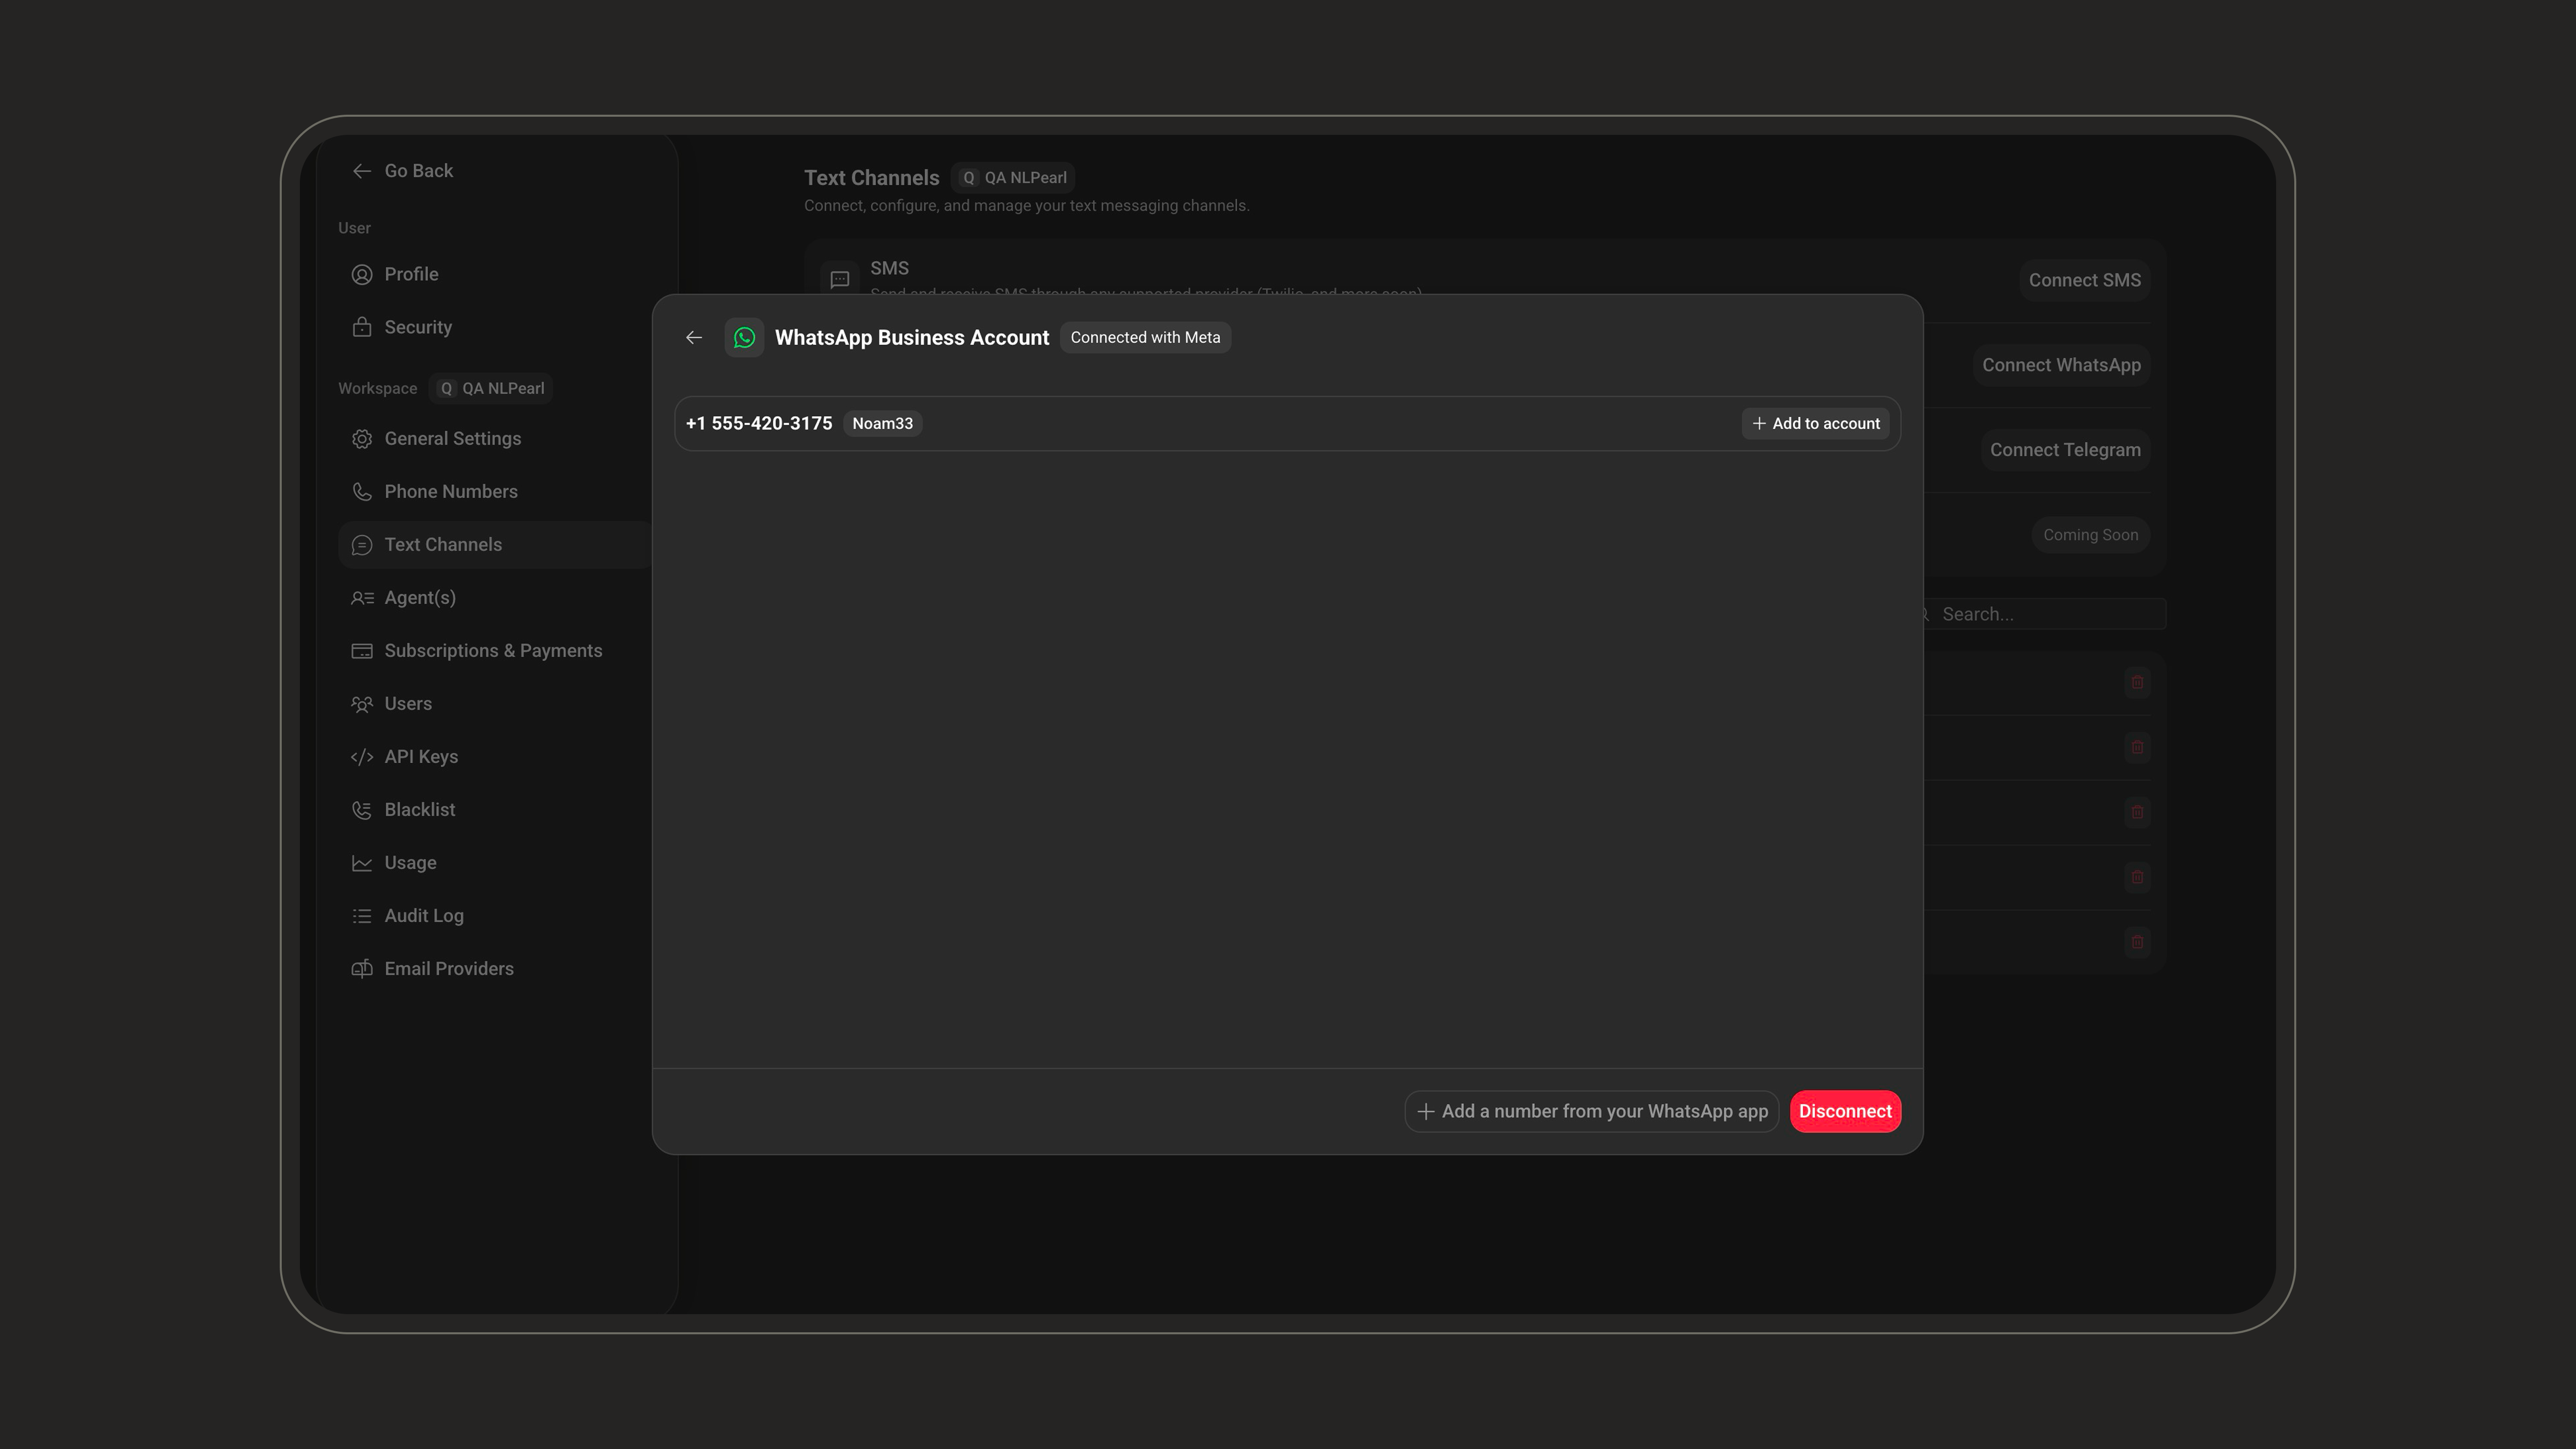Viewport: 2576px width, 1449px height.
Task: Click the green WhatsApp logo icon
Action: point(744,338)
